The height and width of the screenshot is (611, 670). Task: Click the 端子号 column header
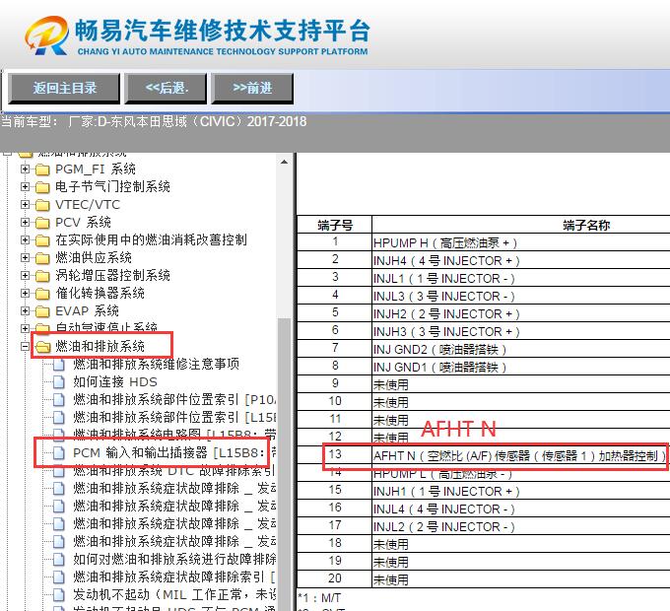335,225
